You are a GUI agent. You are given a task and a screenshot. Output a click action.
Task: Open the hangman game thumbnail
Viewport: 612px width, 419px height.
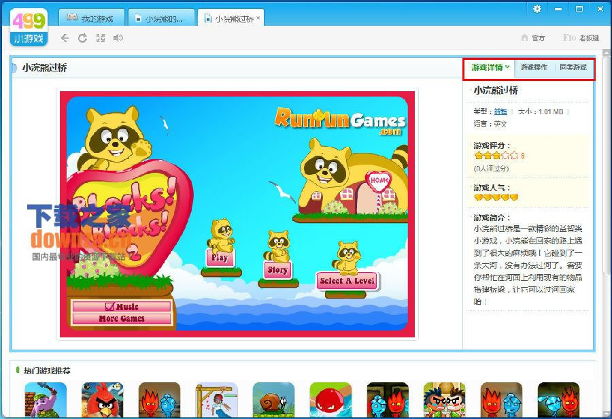pos(217,401)
